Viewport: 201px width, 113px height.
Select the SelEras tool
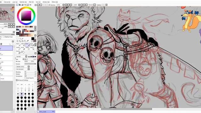point(32,48)
